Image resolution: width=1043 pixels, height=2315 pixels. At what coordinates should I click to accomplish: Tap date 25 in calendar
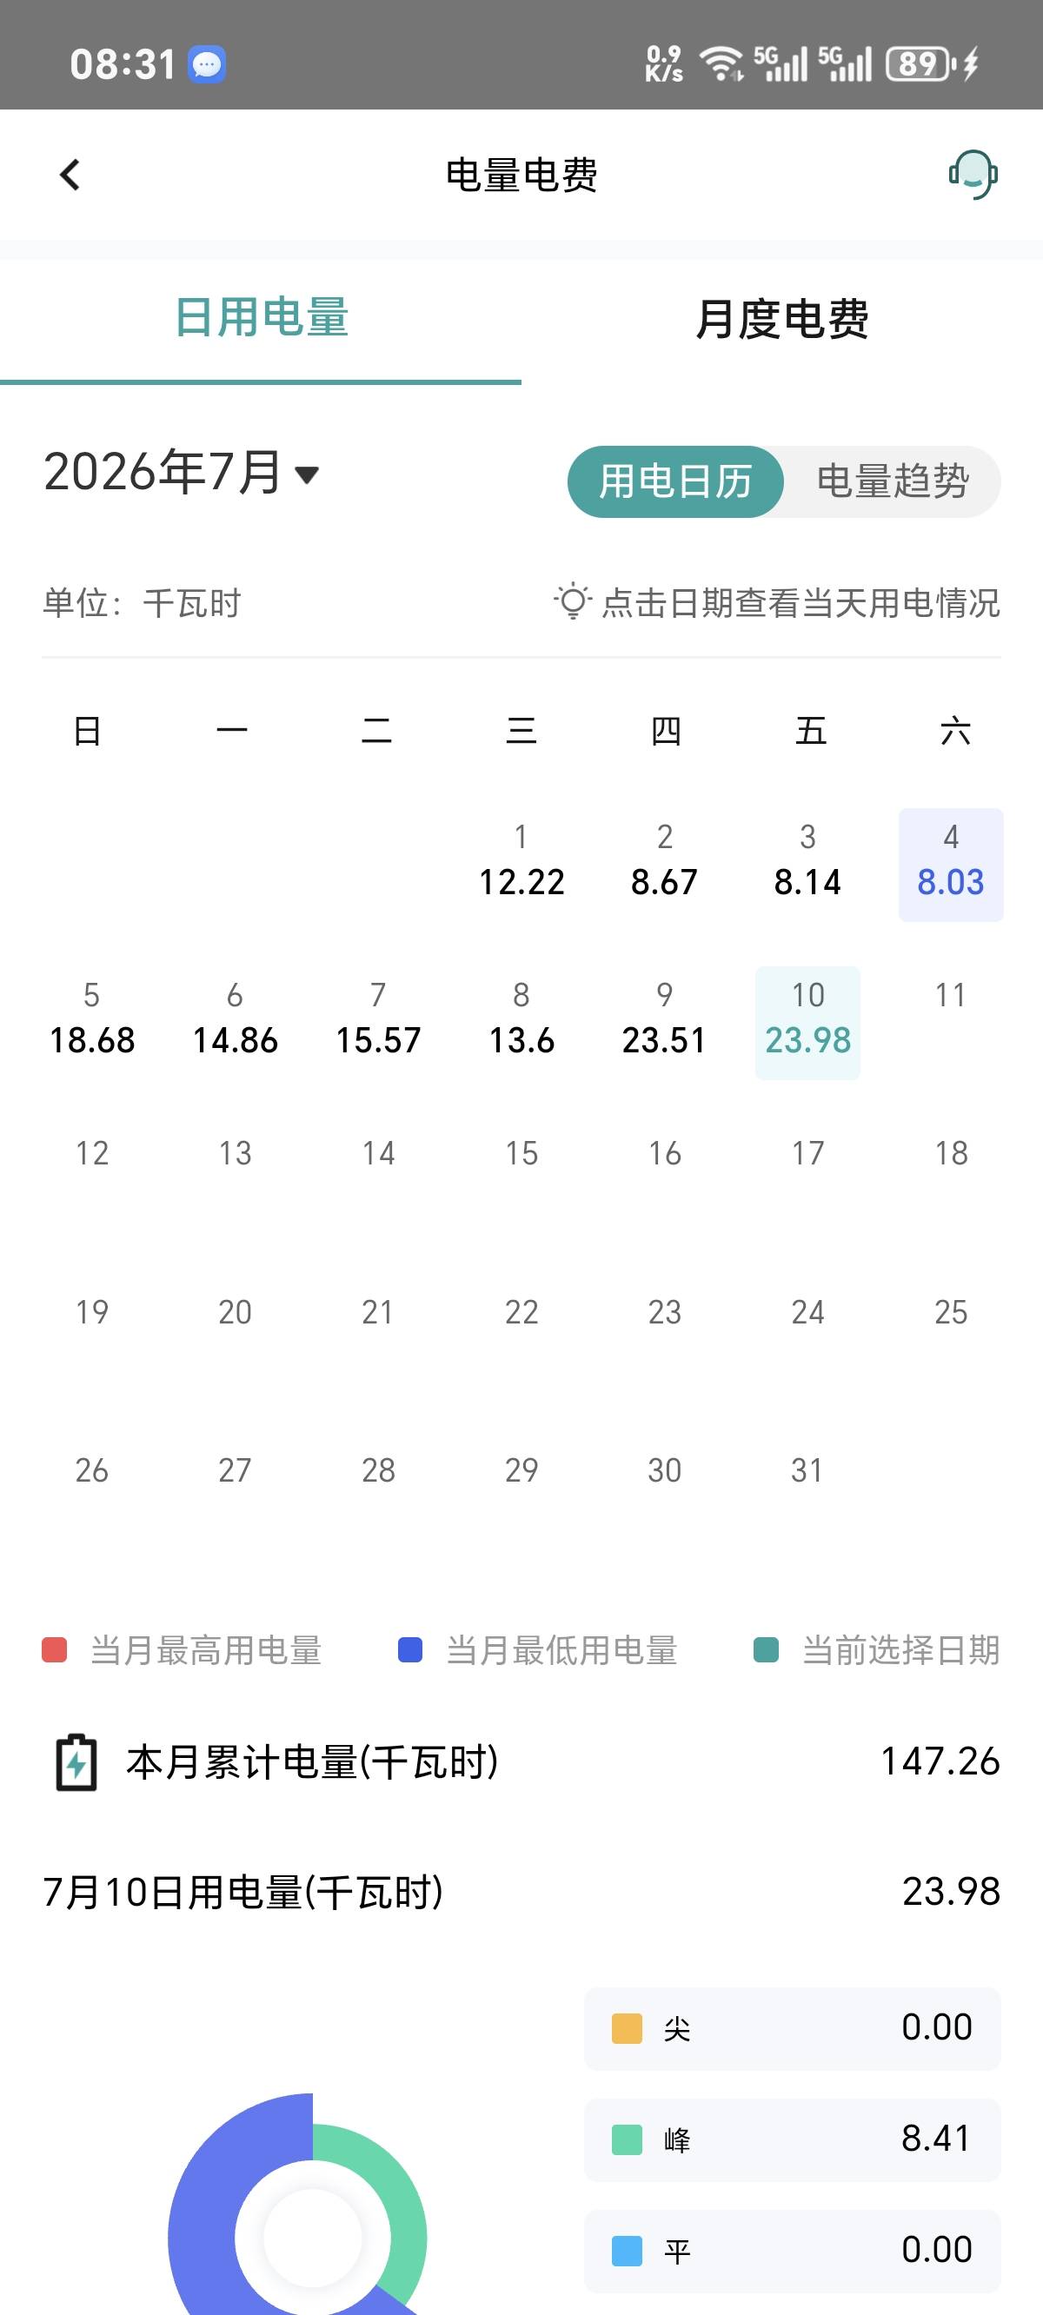click(951, 1313)
